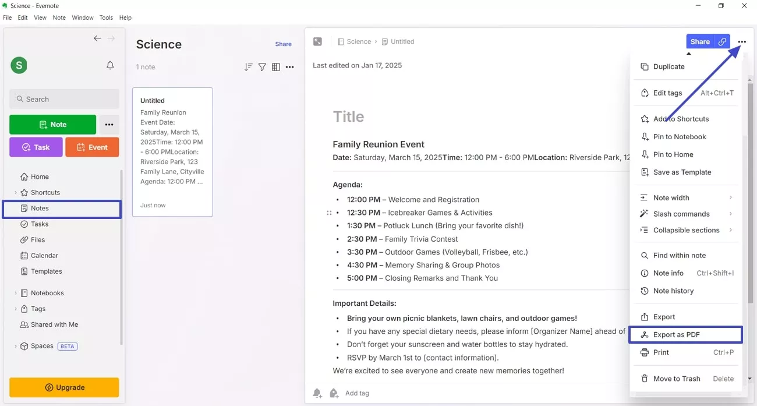Create a new Note with the green button
757x406 pixels.
(52, 124)
